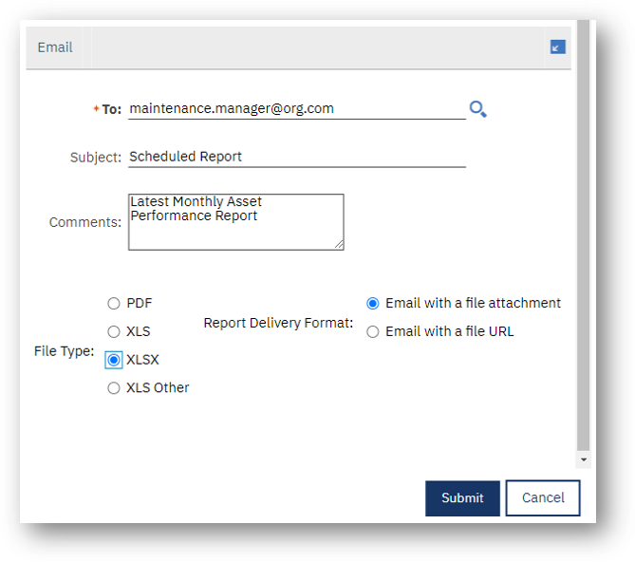Click the Subject input field
The height and width of the screenshot is (562, 635).
click(297, 157)
